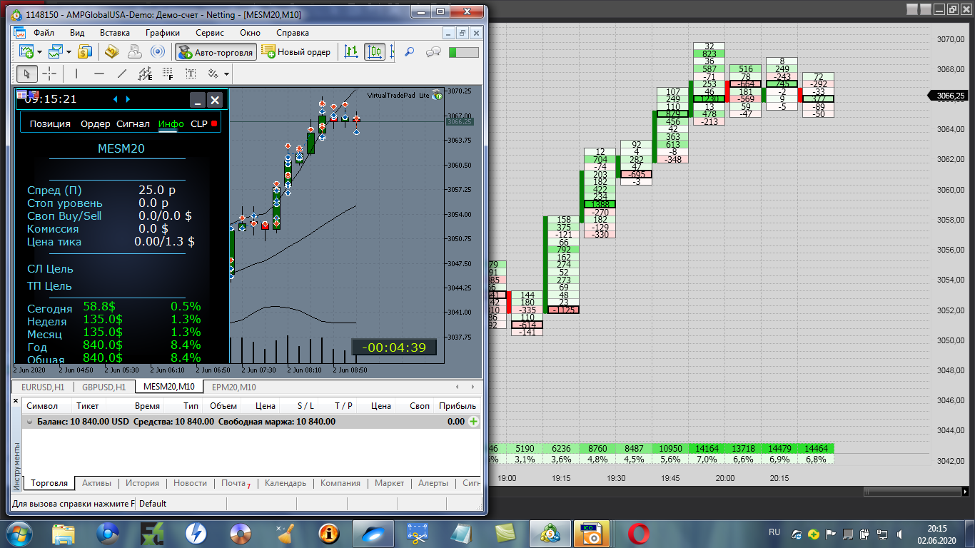Click the green connection status indicator

tap(463, 52)
